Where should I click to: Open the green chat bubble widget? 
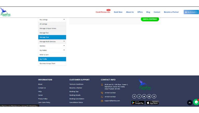(196, 102)
